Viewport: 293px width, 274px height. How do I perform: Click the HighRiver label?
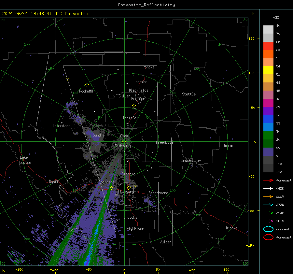135,229
